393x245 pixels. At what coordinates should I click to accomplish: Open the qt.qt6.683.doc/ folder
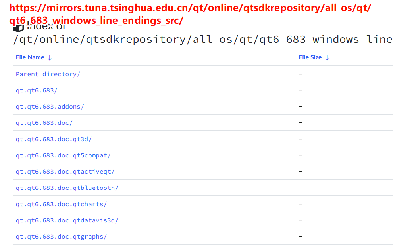(44, 123)
